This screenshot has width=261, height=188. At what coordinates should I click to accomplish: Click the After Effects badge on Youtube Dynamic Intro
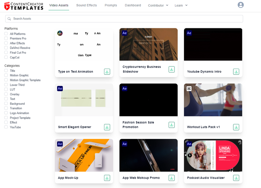189,33
